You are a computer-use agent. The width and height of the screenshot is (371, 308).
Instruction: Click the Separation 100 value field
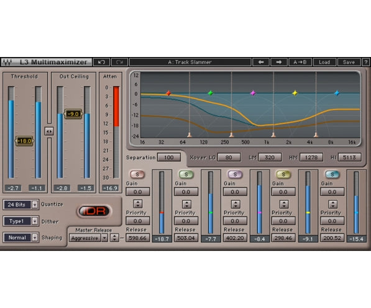coord(168,157)
